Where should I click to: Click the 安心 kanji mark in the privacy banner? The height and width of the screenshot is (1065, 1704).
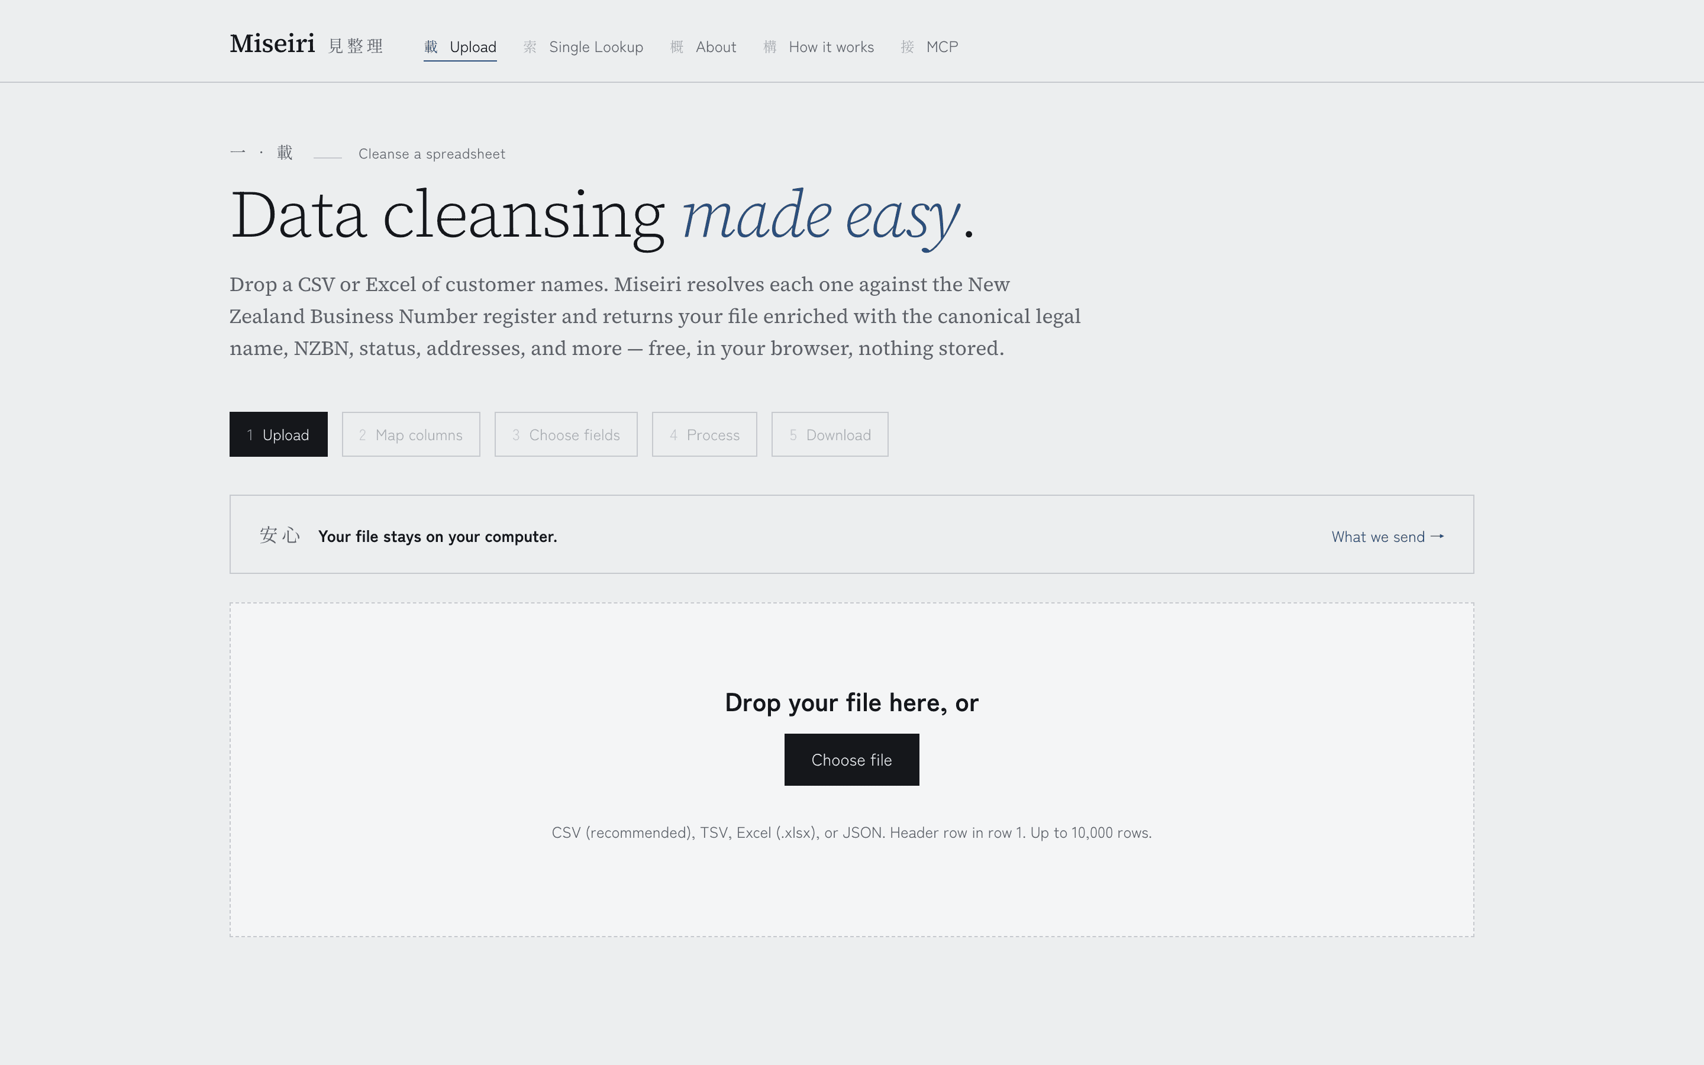tap(279, 536)
